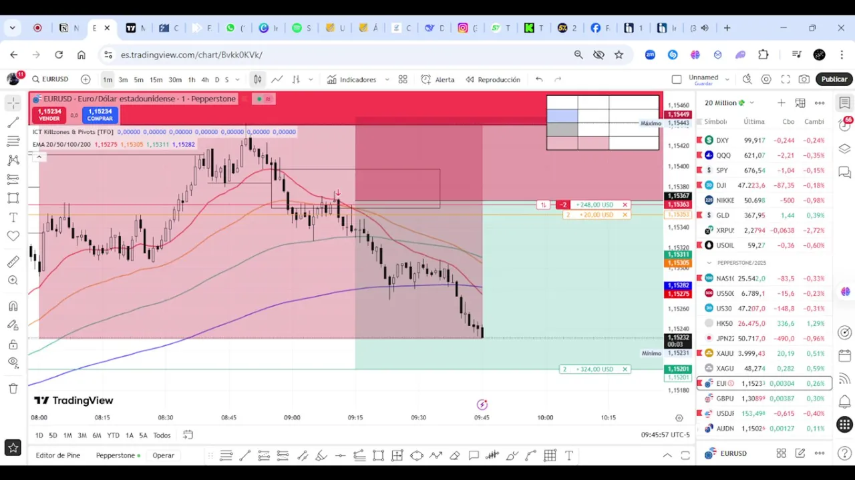This screenshot has width=855, height=480.
Task: Open the Unnamed layout dropdown
Action: [x=727, y=79]
